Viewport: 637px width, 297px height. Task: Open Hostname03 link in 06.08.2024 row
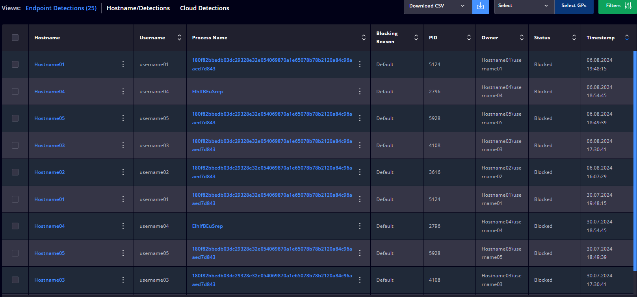pyautogui.click(x=49, y=145)
